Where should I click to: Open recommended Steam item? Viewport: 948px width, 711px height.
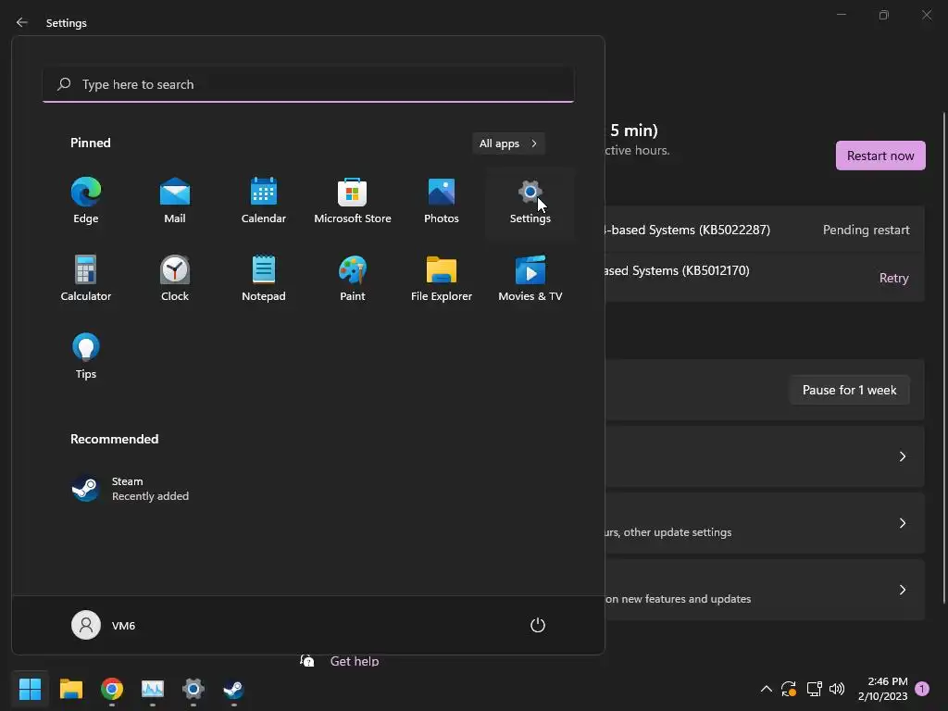(x=131, y=489)
